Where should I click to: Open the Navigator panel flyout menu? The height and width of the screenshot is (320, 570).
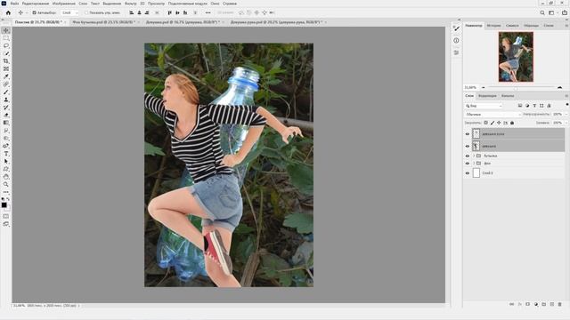coord(566,26)
